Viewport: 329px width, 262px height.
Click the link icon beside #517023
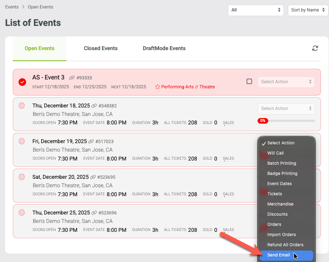click(91, 141)
